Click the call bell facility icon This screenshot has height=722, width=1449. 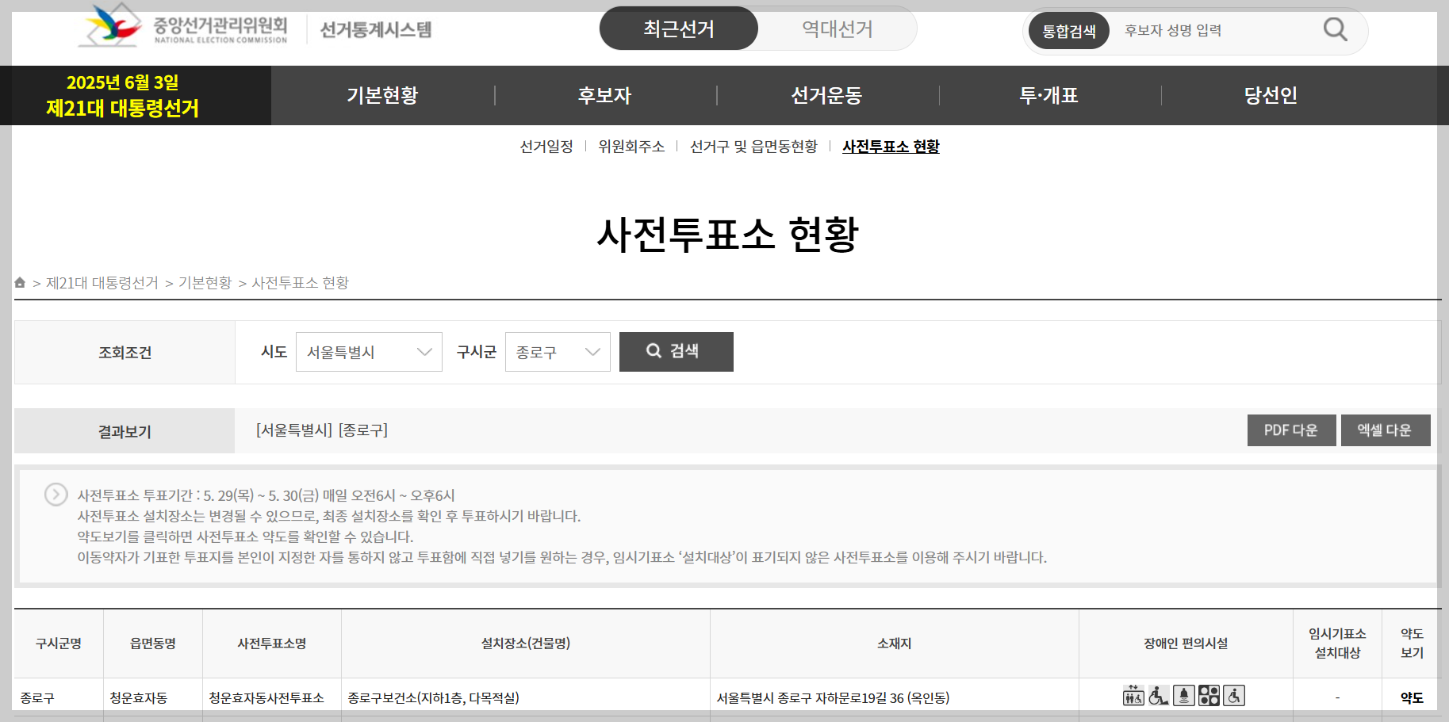[1184, 696]
